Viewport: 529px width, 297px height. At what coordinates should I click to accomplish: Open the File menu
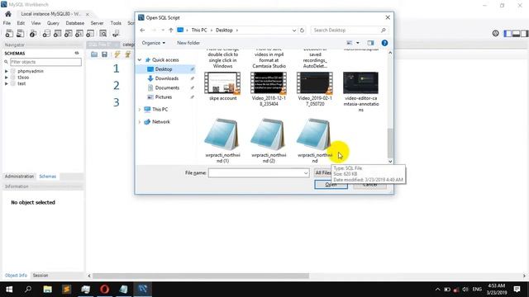7,23
